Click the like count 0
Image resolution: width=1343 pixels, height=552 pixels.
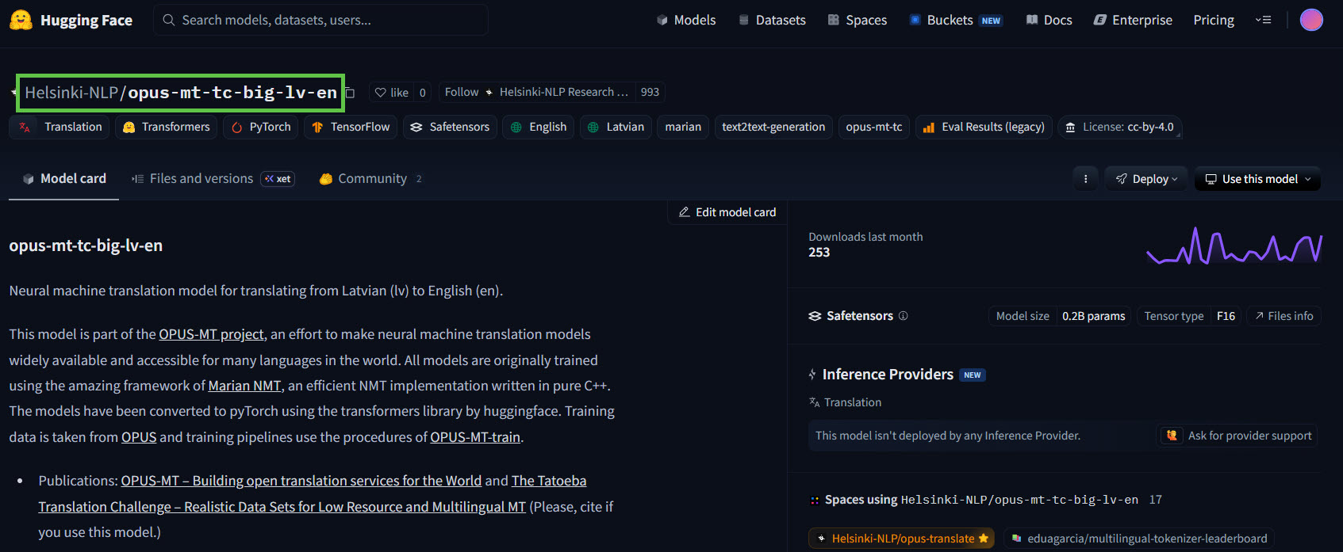(x=423, y=93)
